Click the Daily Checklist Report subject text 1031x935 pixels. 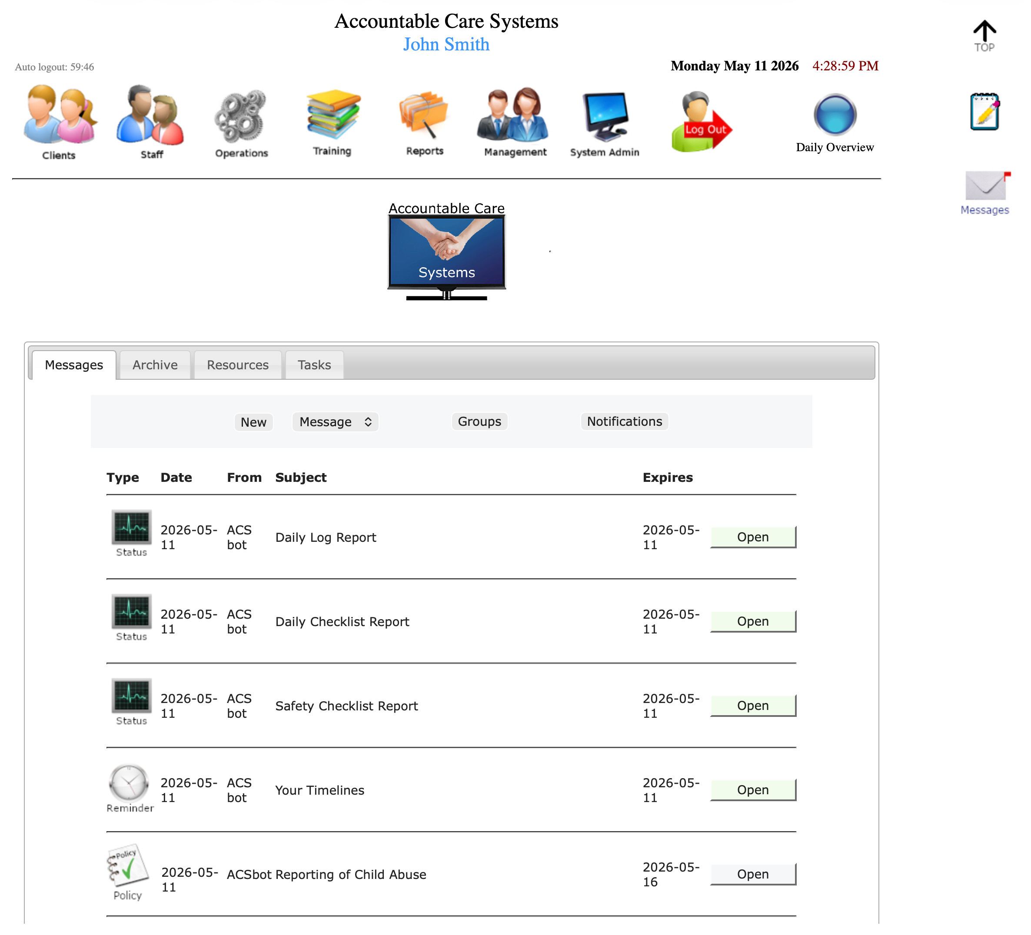coord(342,622)
